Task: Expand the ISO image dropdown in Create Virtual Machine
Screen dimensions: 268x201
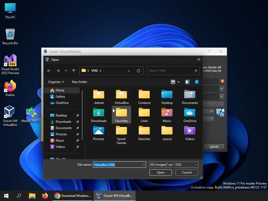Action: (221, 97)
